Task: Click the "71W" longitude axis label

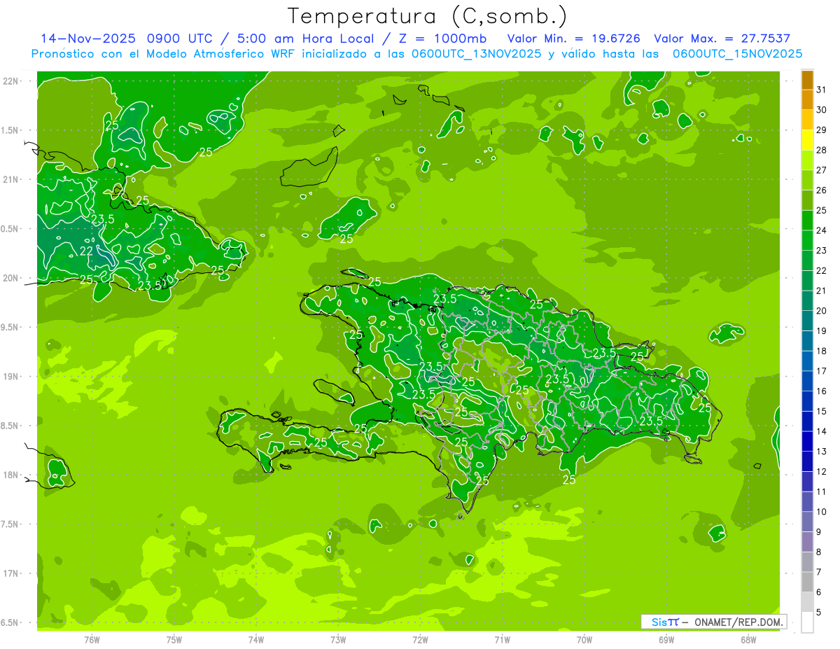Action: pos(502,640)
